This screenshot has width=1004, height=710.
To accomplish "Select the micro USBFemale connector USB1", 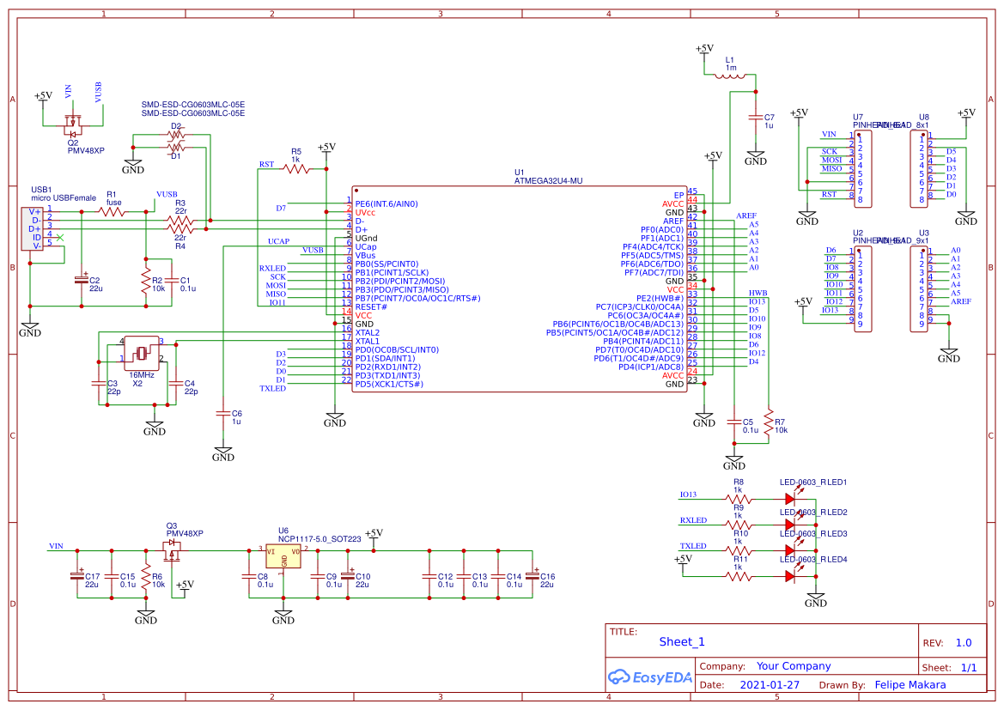I will click(x=33, y=228).
